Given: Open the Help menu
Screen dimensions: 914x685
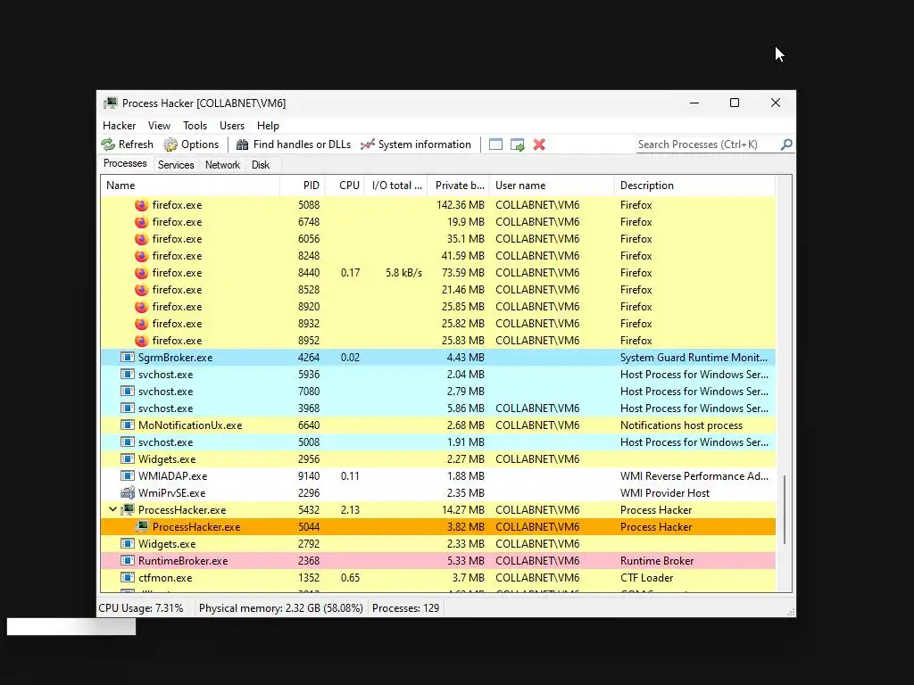Looking at the screenshot, I should point(268,126).
